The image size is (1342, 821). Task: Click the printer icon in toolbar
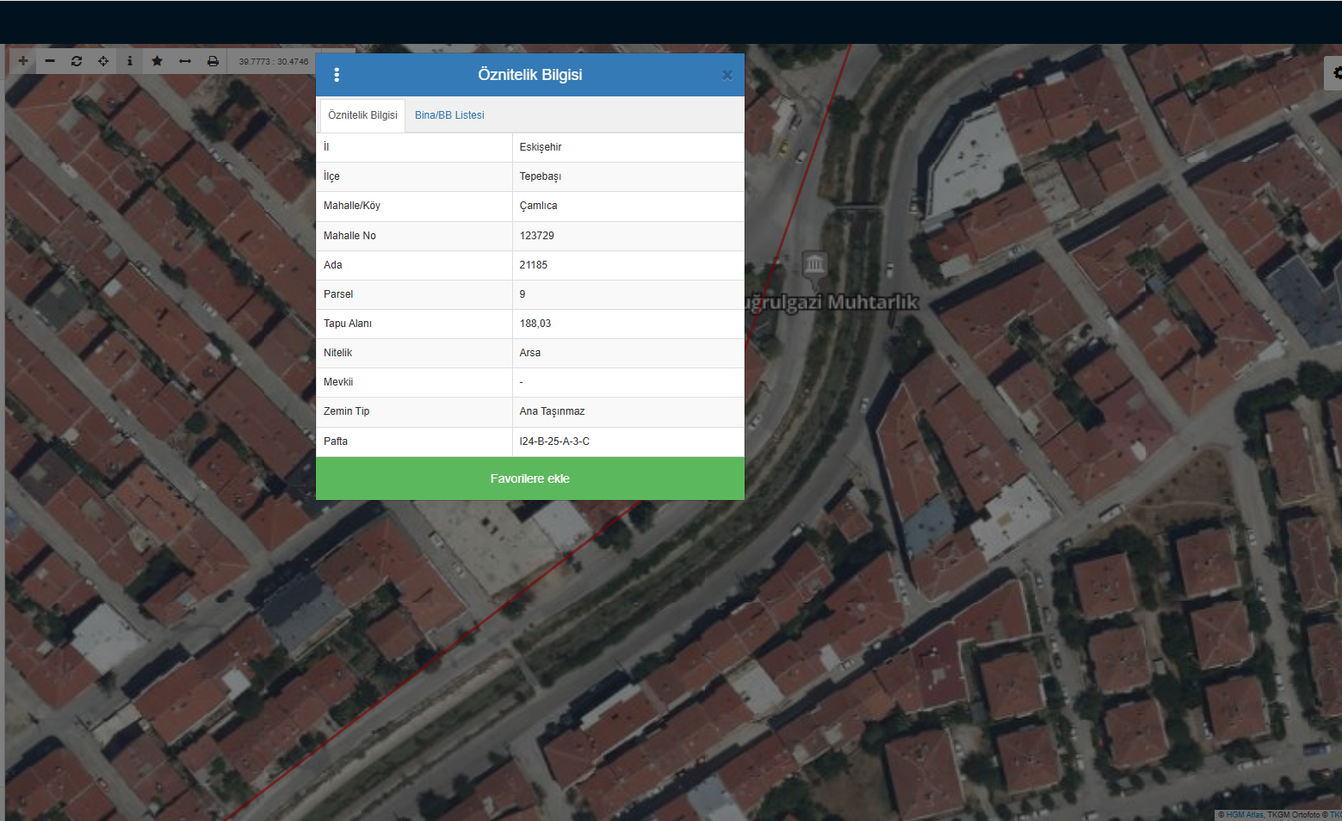click(x=213, y=61)
